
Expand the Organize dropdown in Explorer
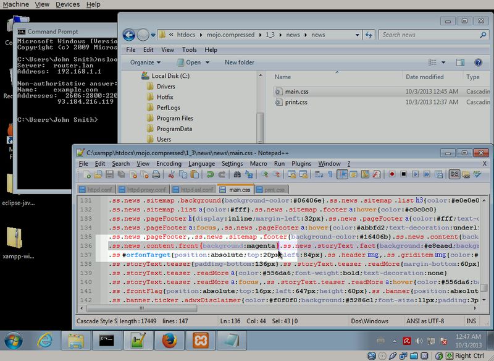[x=145, y=62]
